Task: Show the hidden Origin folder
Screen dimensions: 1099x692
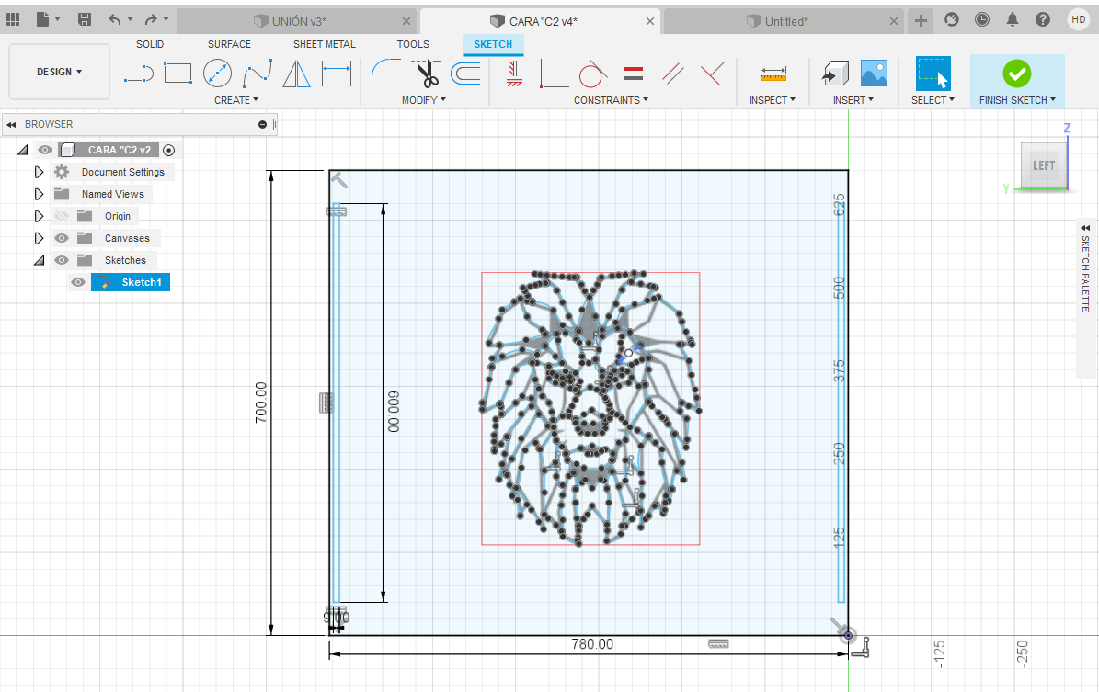Action: click(61, 216)
